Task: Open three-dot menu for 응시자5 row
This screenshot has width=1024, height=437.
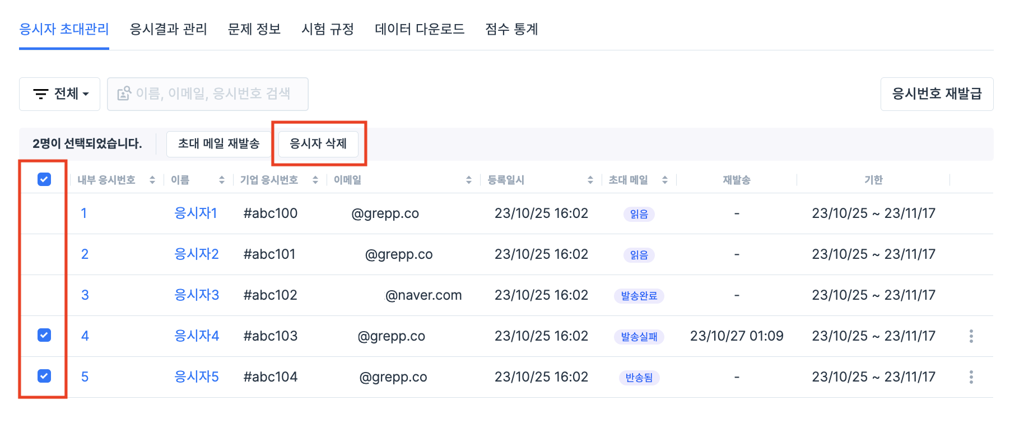Action: point(971,377)
